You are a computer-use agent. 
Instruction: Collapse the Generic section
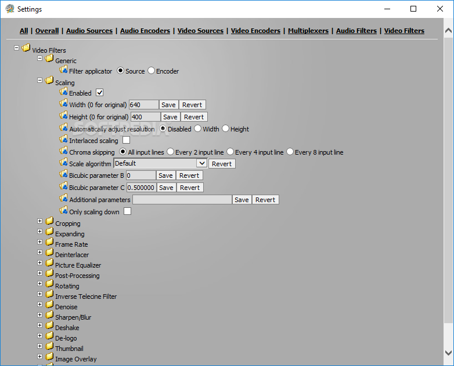(40, 58)
